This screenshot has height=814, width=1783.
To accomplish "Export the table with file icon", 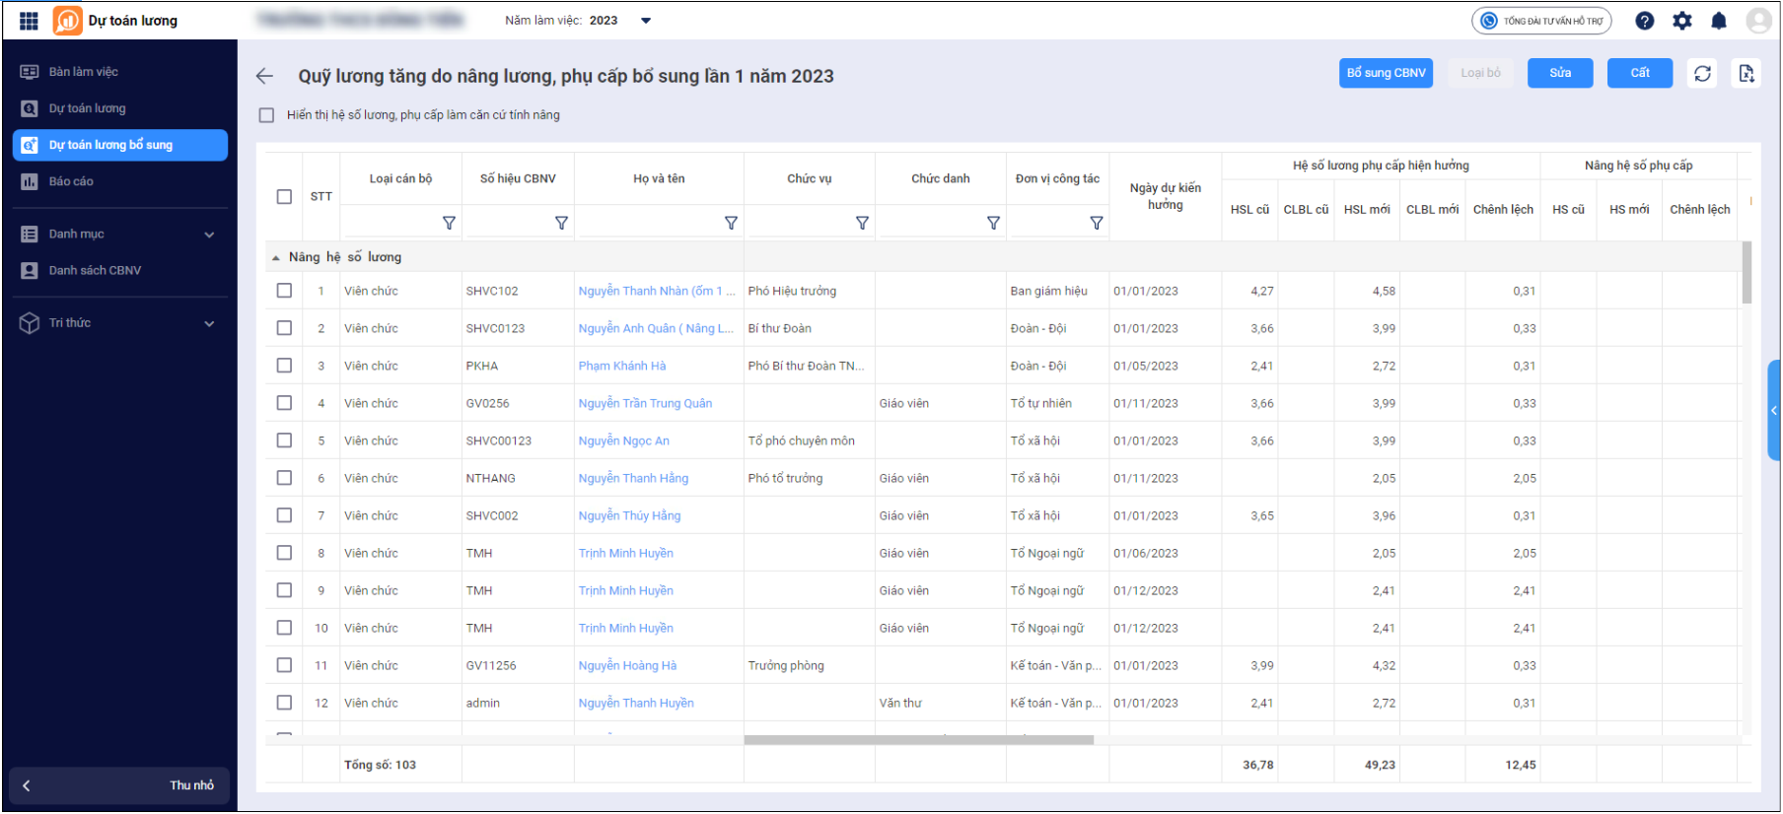I will [1747, 73].
